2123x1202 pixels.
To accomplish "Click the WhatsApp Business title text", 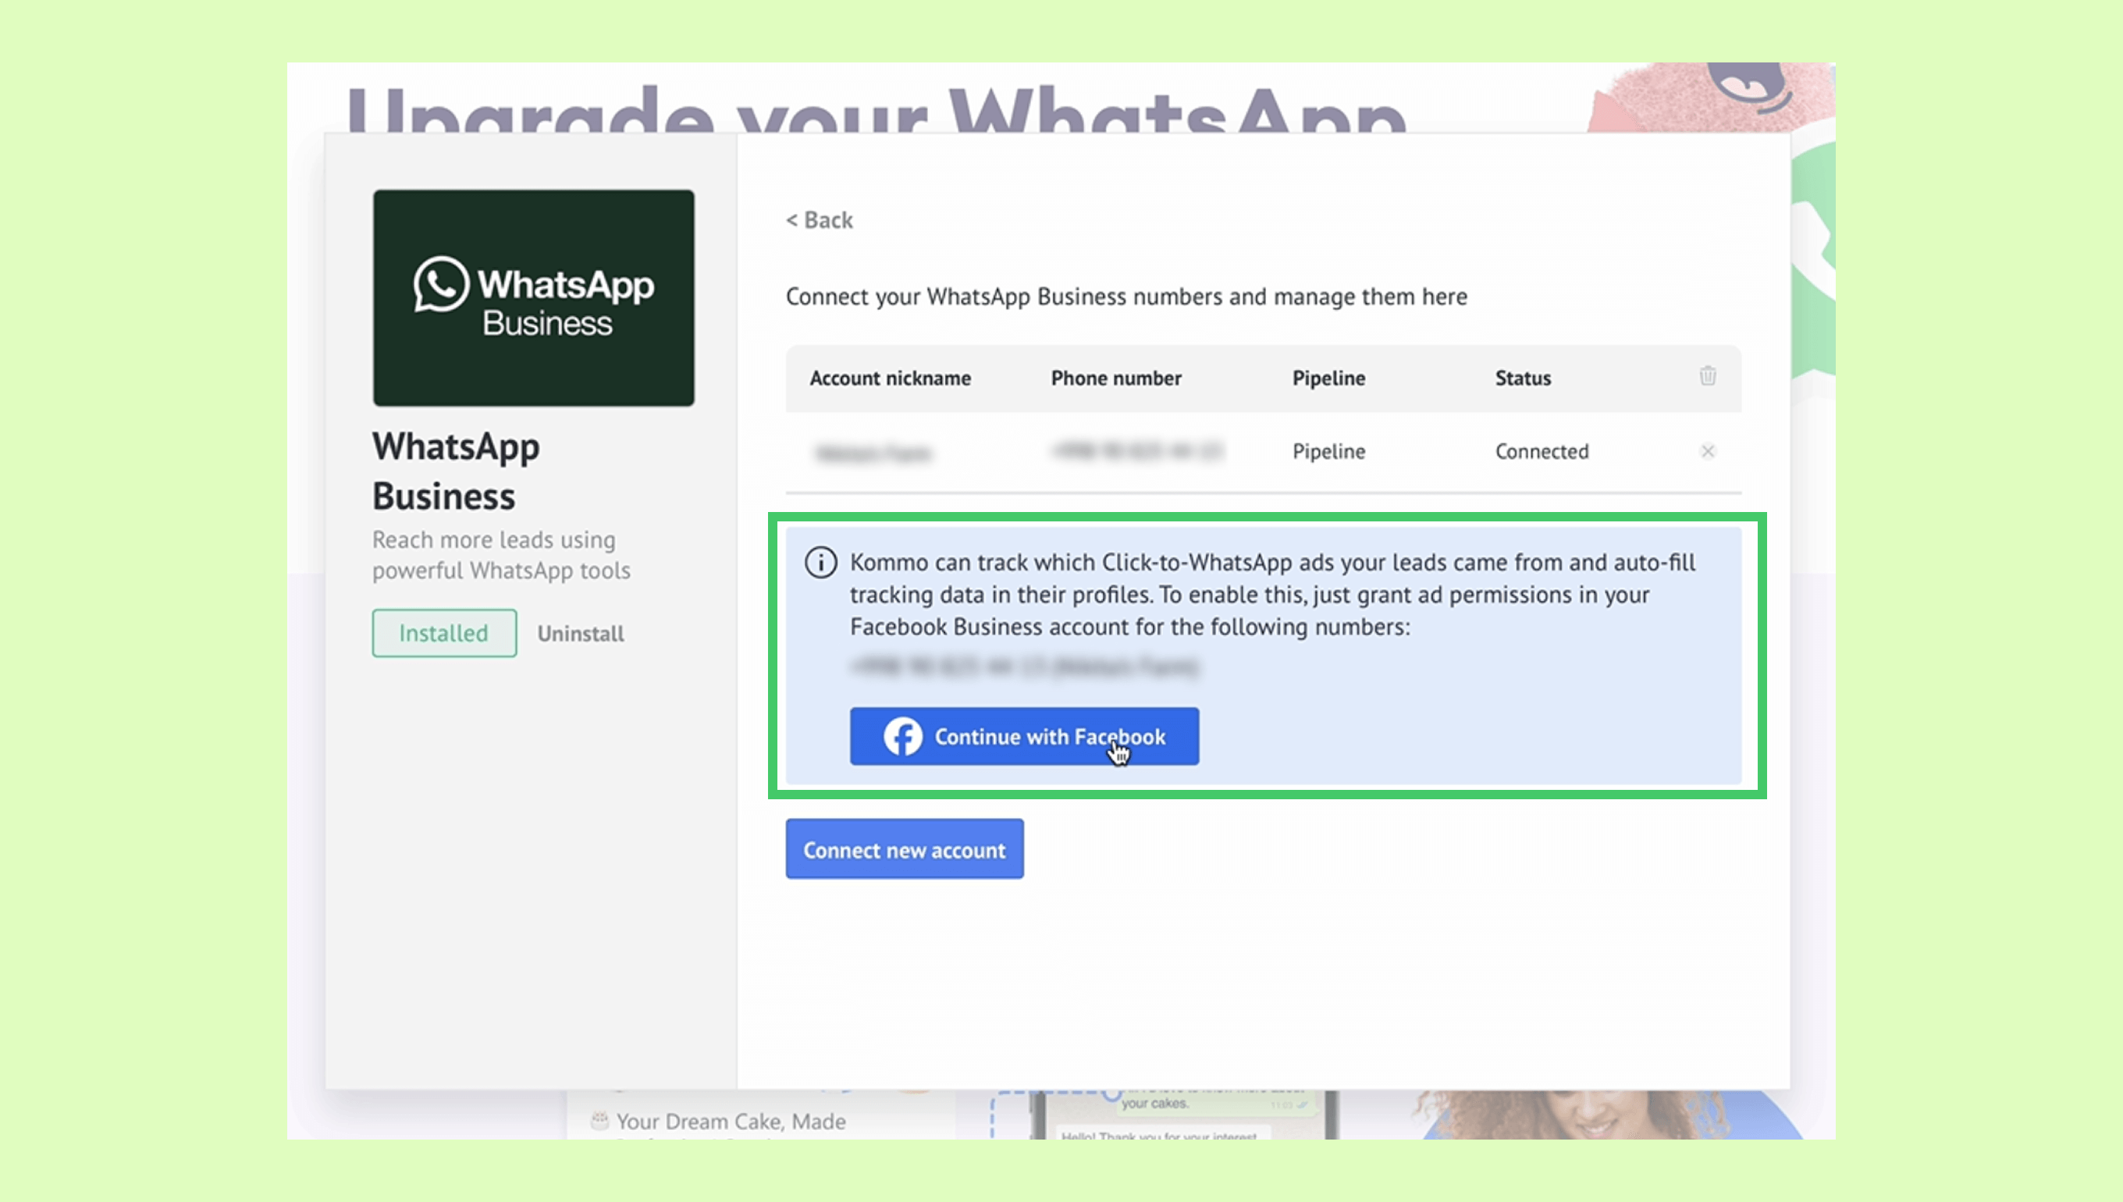I will coord(456,471).
